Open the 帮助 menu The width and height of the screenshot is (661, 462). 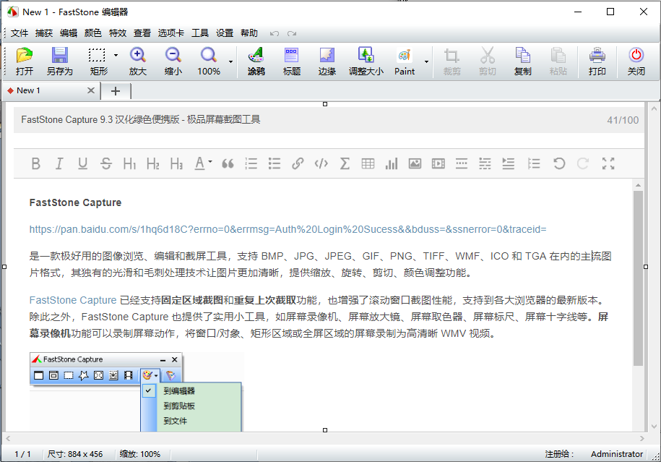pyautogui.click(x=249, y=33)
